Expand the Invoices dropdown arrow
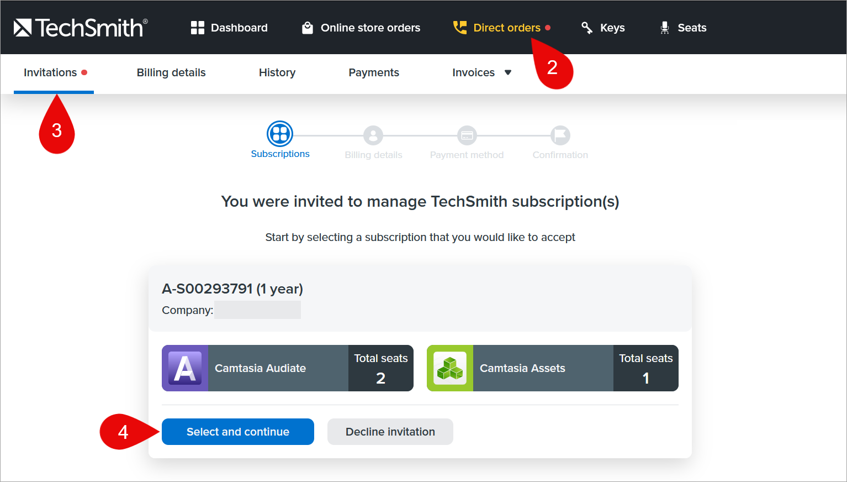The width and height of the screenshot is (847, 482). pos(508,73)
